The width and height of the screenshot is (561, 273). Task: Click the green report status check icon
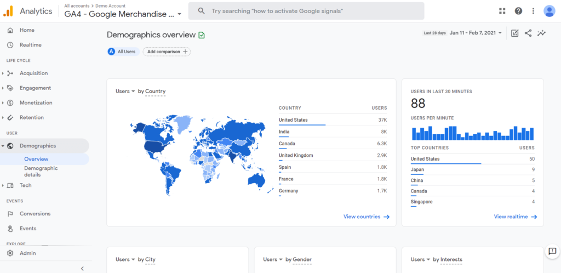point(202,35)
